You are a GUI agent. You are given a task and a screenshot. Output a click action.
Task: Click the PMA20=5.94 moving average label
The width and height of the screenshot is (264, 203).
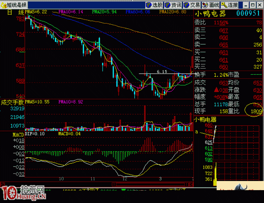[104, 12]
